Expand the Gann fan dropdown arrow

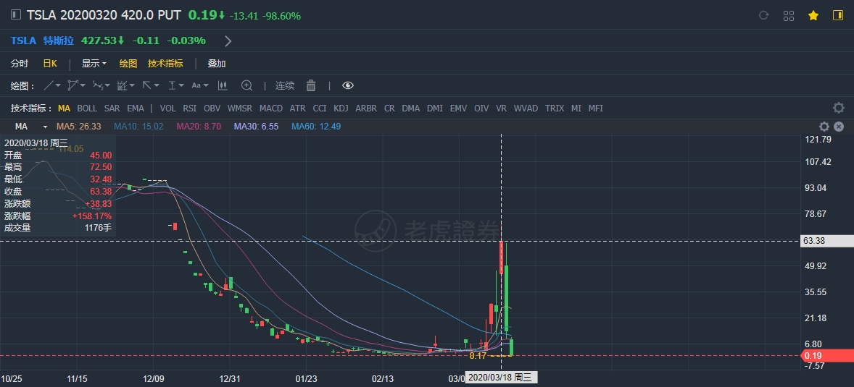tap(132, 85)
